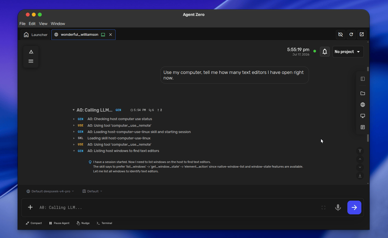
Task: Open the View menu
Action: [x=43, y=24]
